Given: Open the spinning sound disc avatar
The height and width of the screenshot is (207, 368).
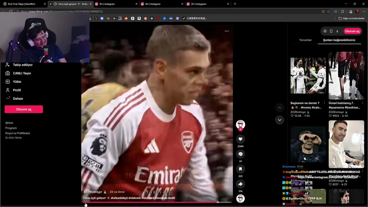Looking at the screenshot, I should click(x=240, y=199).
